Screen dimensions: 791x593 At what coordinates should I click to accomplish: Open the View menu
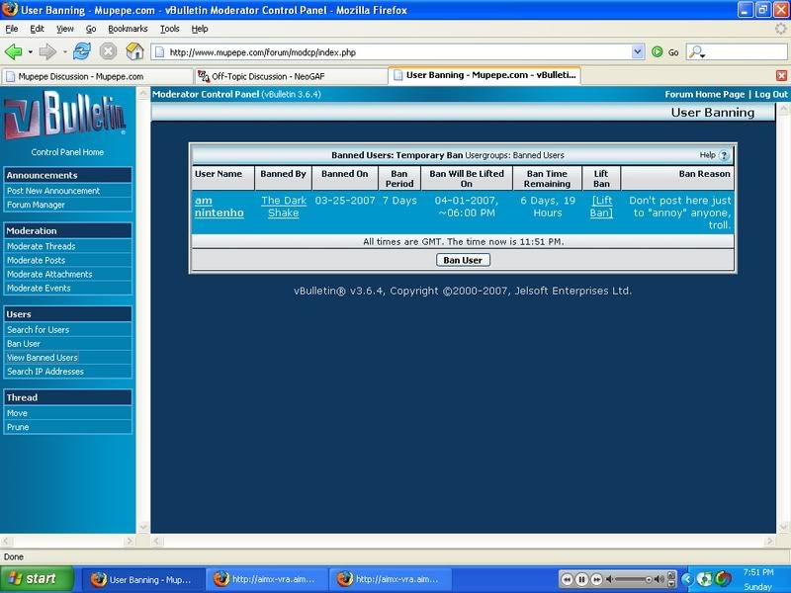click(64, 29)
